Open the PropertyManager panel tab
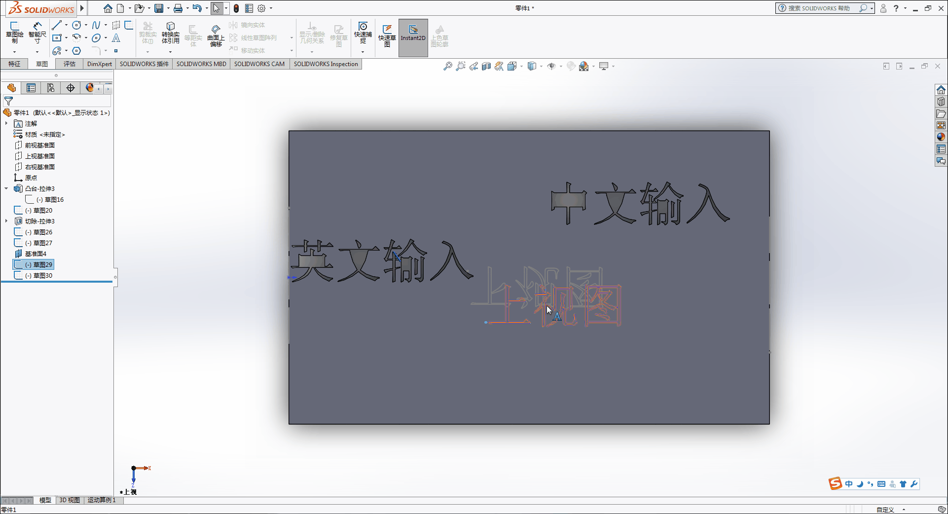Viewport: 948px width, 514px height. 31,88
